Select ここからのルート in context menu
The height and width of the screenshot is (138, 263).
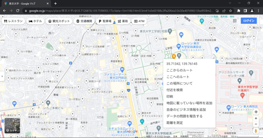point(189,70)
